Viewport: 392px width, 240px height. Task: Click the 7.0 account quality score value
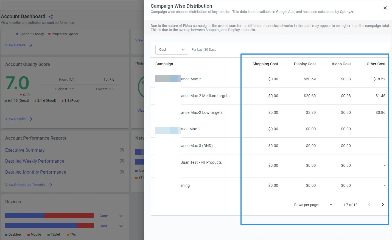tap(17, 83)
